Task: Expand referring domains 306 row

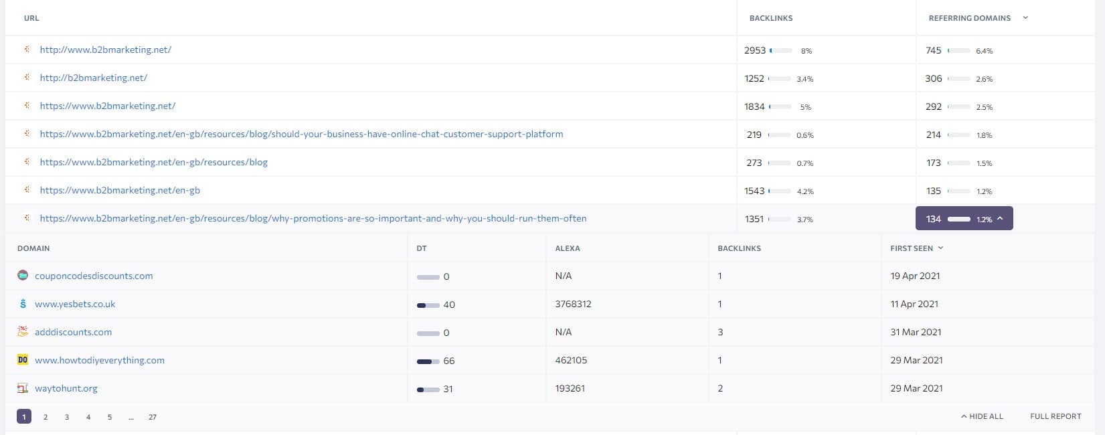Action: click(960, 78)
